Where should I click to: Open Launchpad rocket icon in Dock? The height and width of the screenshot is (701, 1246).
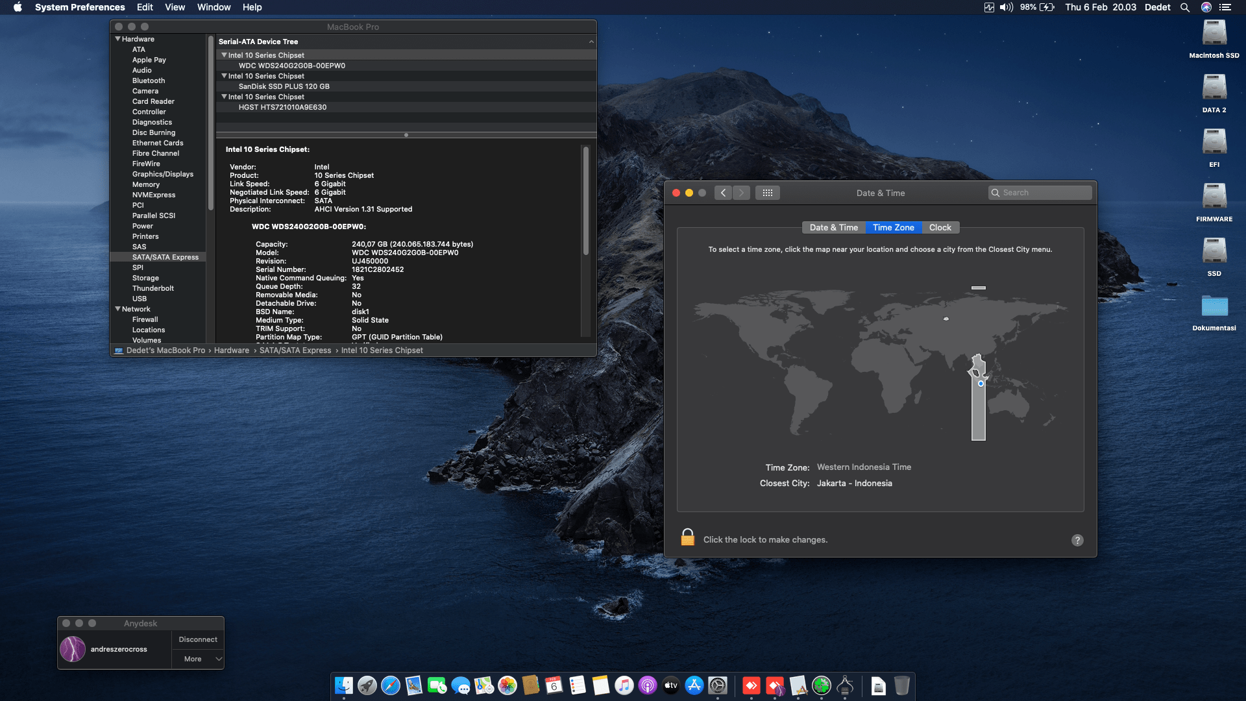[x=367, y=685]
